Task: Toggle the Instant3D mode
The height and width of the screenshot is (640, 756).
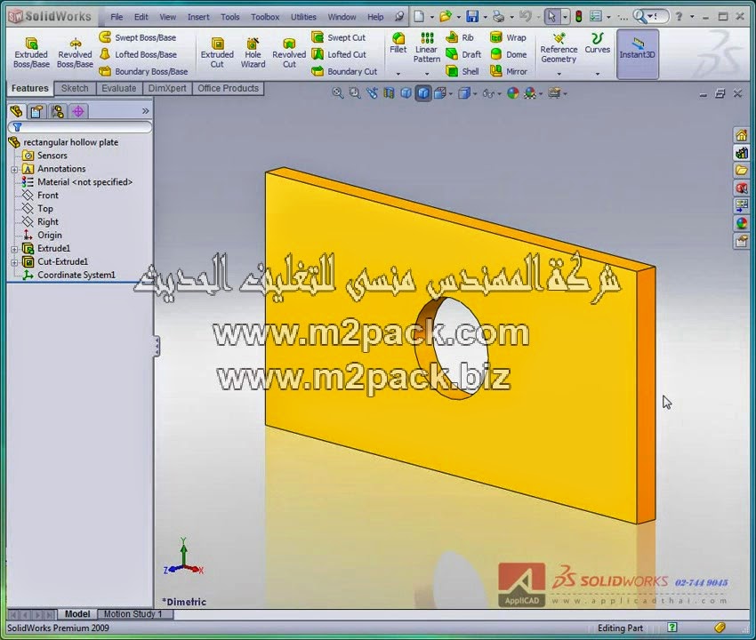Action: [x=638, y=53]
